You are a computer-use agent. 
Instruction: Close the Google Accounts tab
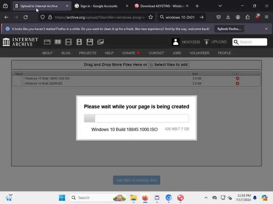click(x=127, y=6)
